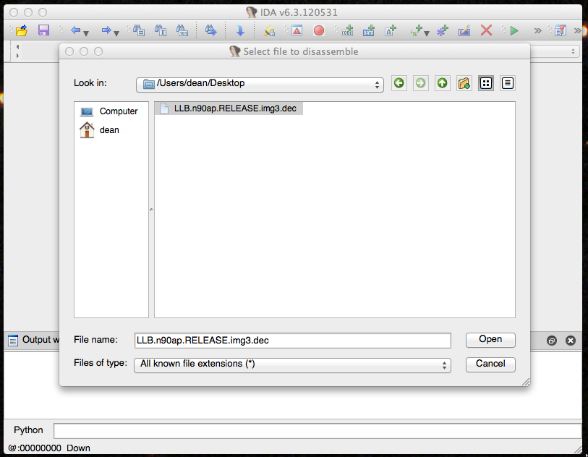Image resolution: width=588 pixels, height=457 pixels.
Task: Click the pencil edit toolbar icon
Action: coord(464,30)
